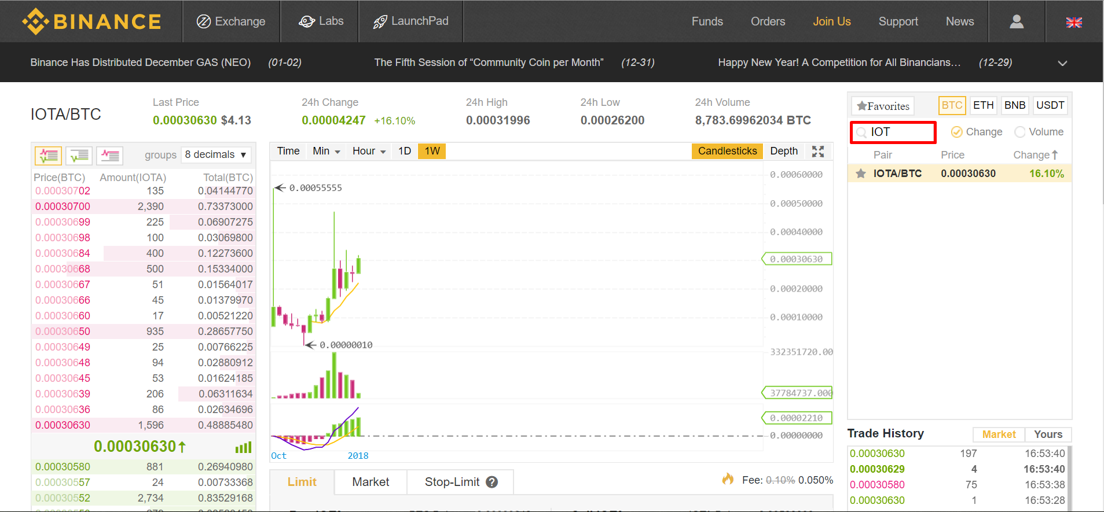Expand the announcements chevron
Image resolution: width=1104 pixels, height=512 pixels.
(x=1062, y=63)
